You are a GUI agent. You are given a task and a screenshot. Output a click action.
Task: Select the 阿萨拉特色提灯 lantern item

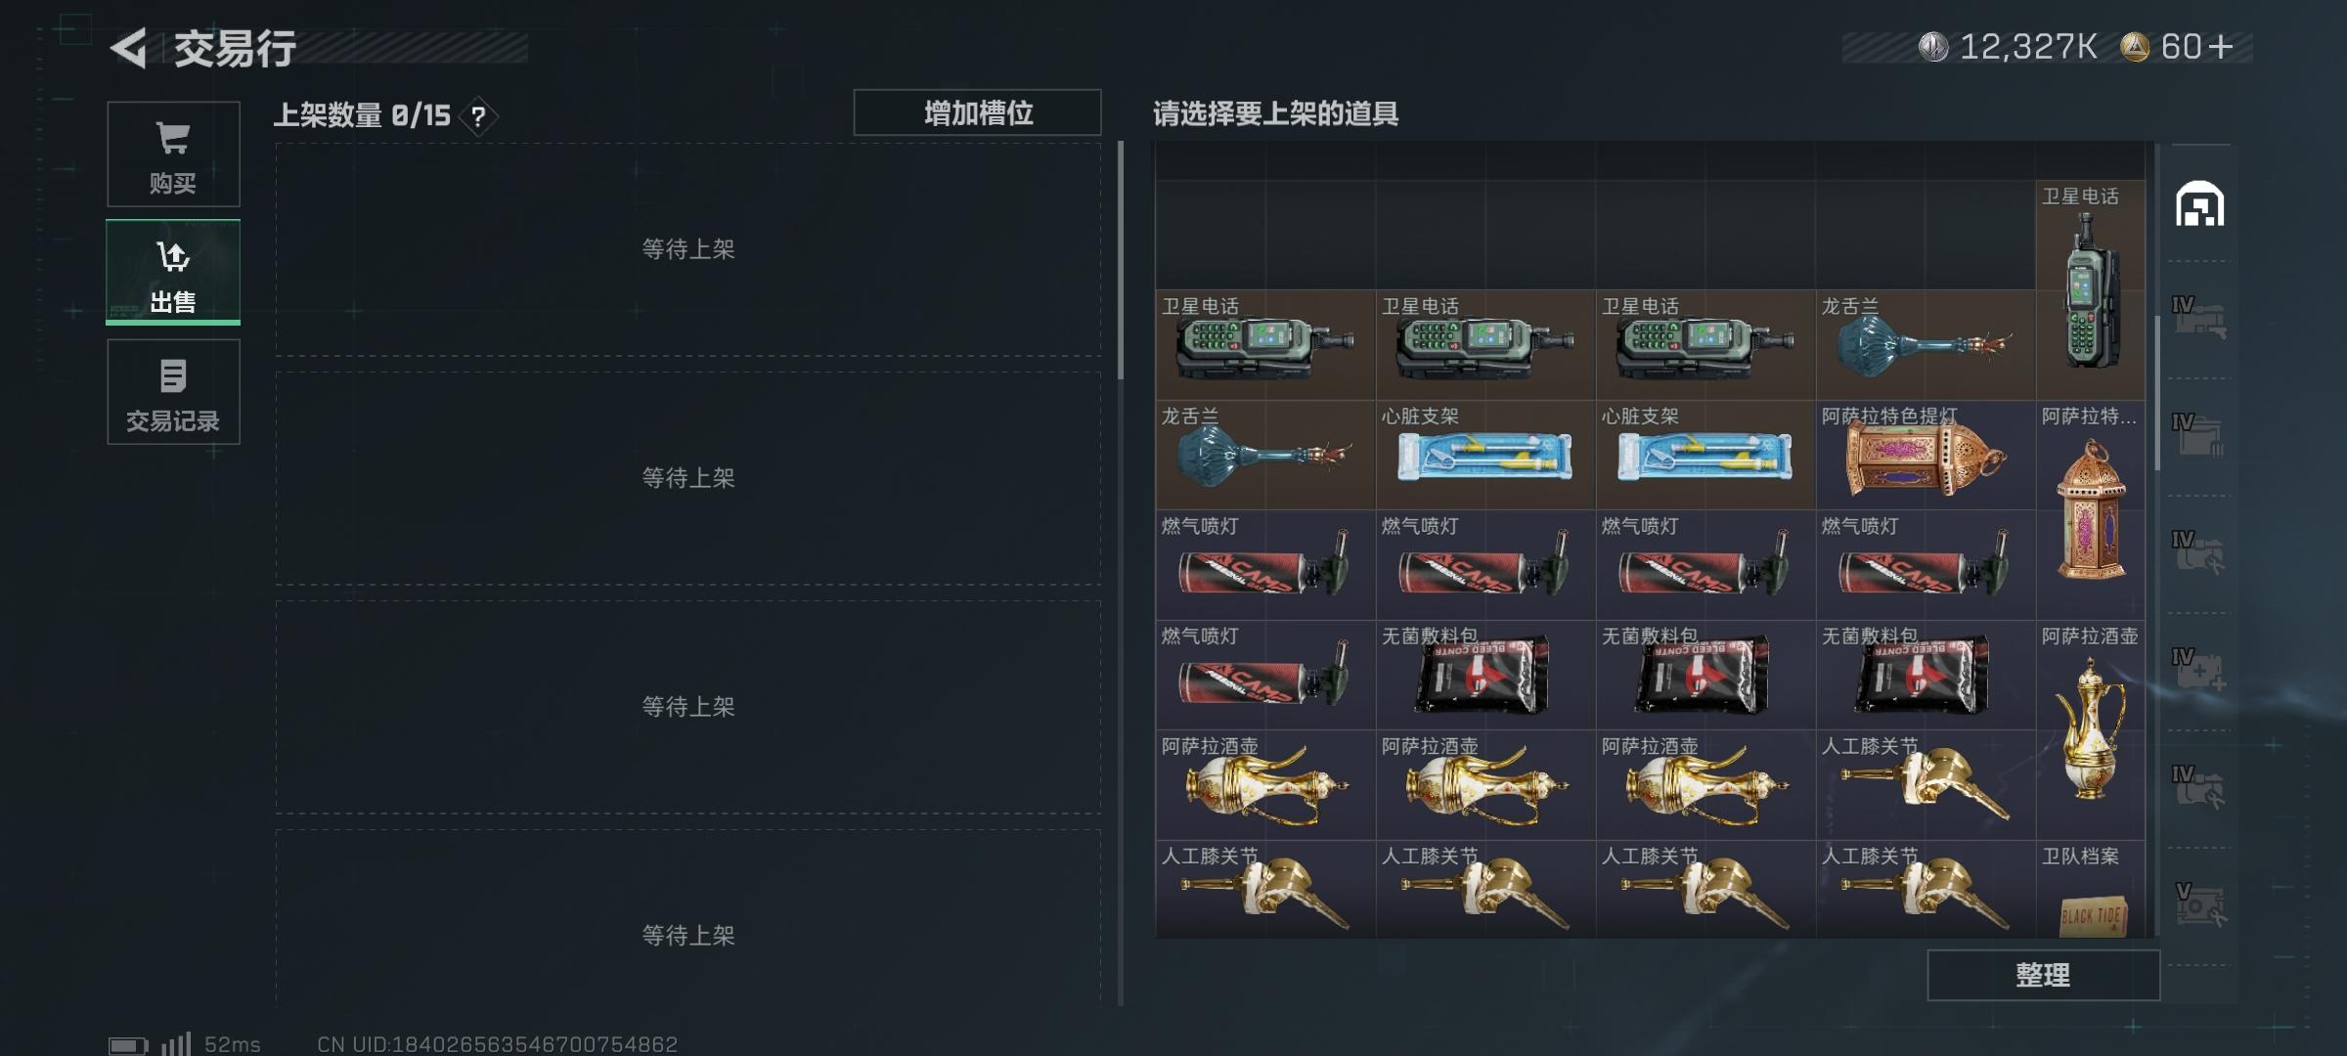point(1926,456)
